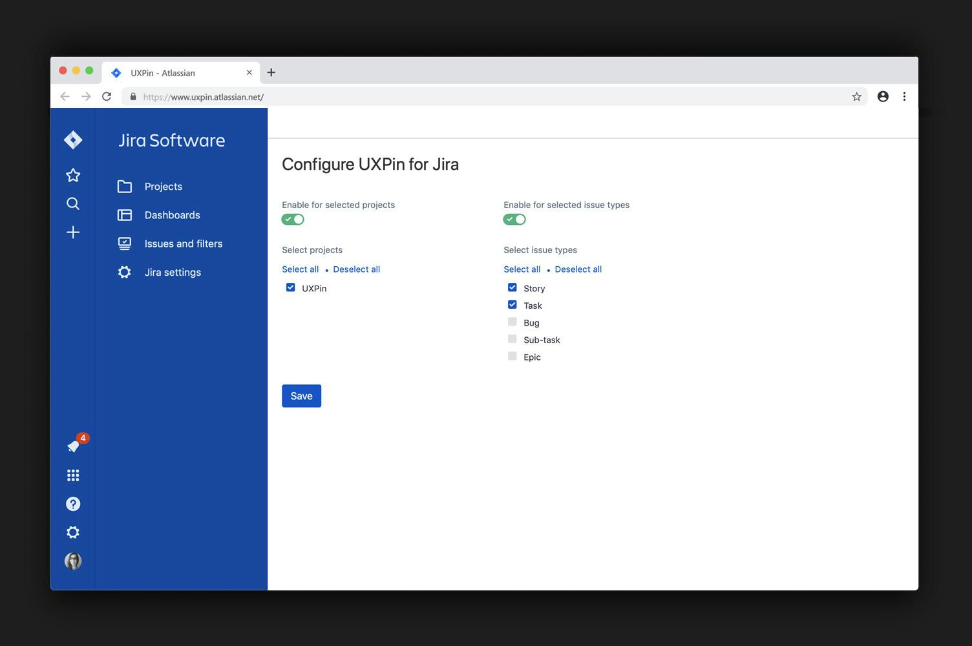Viewport: 972px width, 646px height.
Task: Uncheck the Task issue type
Action: click(512, 304)
